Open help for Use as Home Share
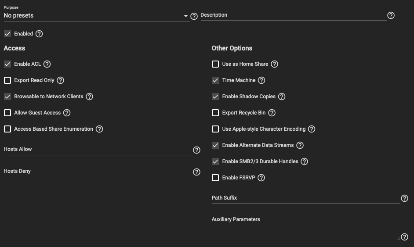414x247 pixels. (274, 64)
